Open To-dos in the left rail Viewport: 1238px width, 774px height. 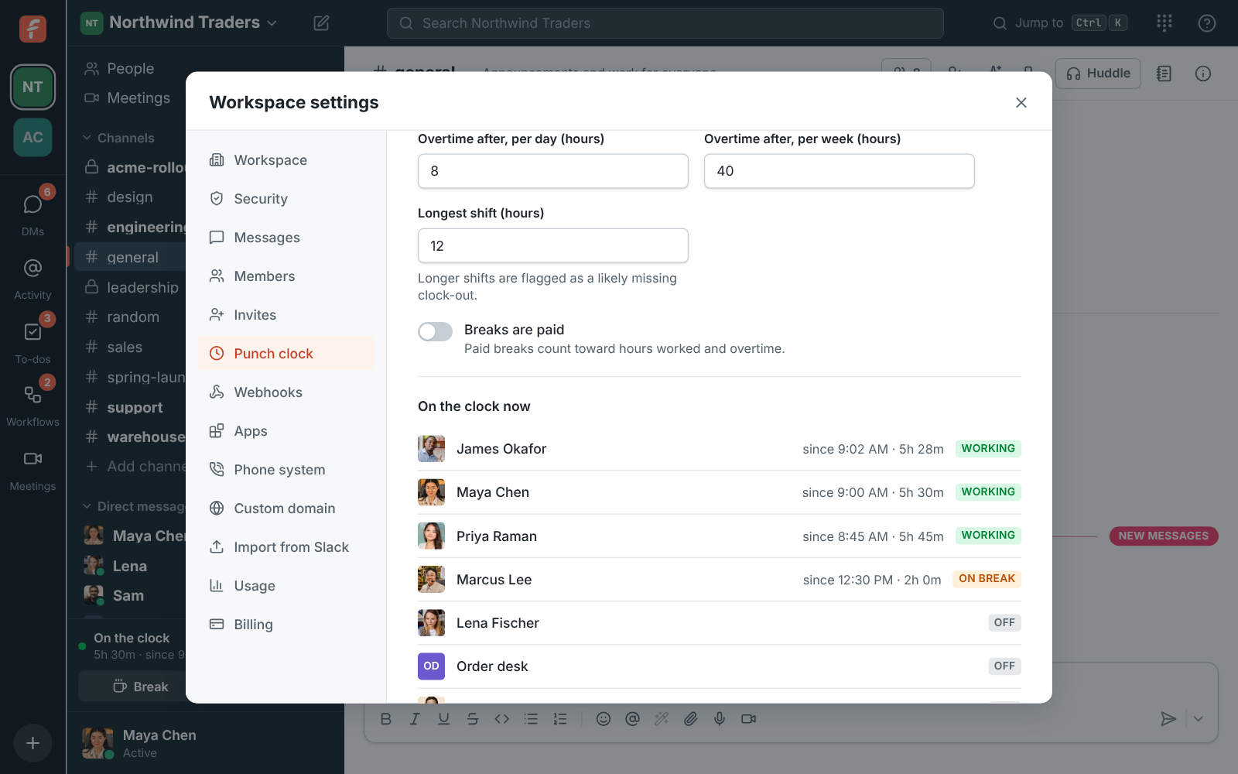(x=32, y=343)
